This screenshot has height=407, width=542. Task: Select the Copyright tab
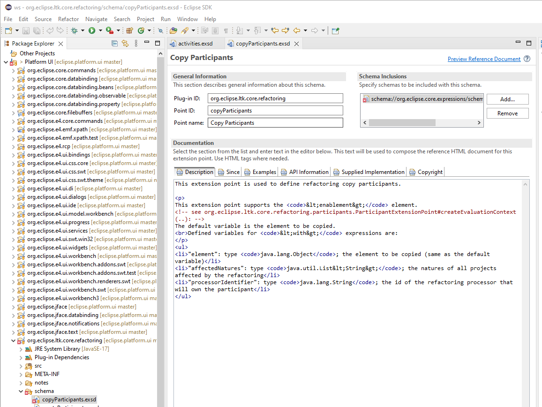pyautogui.click(x=426, y=172)
